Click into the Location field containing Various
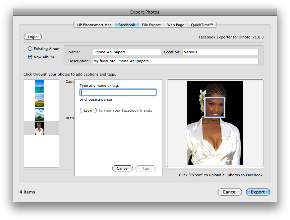 [220, 52]
